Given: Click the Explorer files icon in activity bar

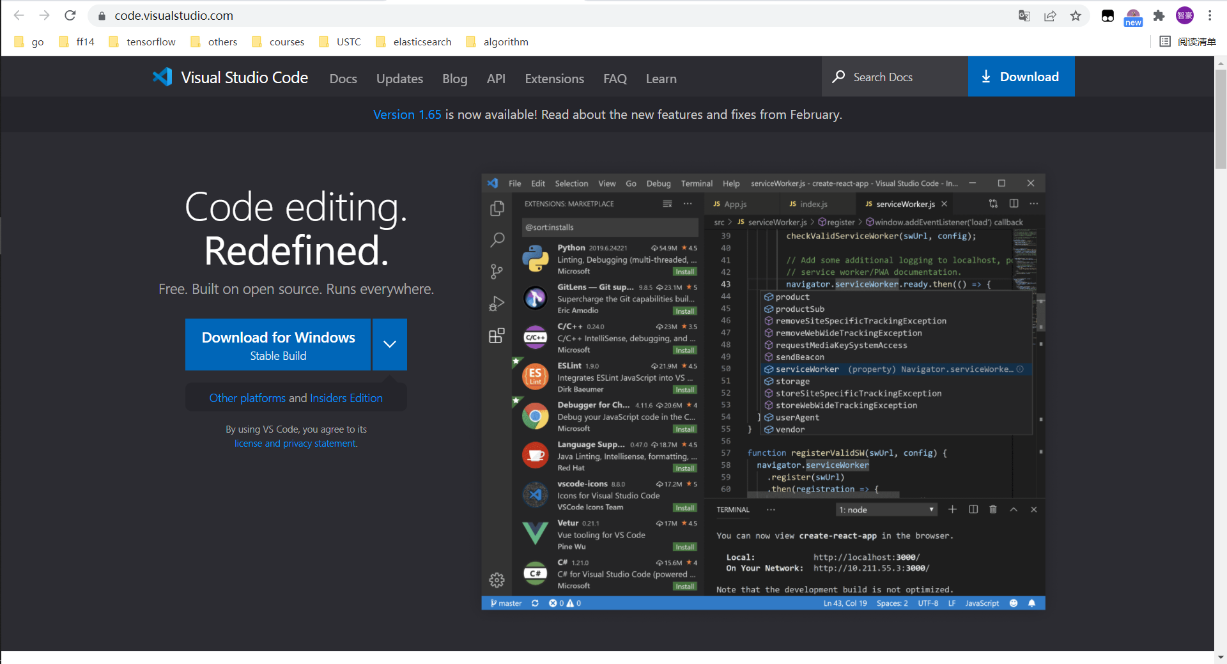Looking at the screenshot, I should pos(497,209).
